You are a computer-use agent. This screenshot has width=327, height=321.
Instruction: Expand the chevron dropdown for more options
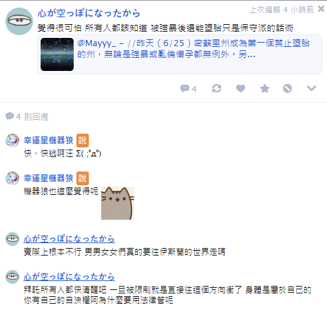point(311,88)
